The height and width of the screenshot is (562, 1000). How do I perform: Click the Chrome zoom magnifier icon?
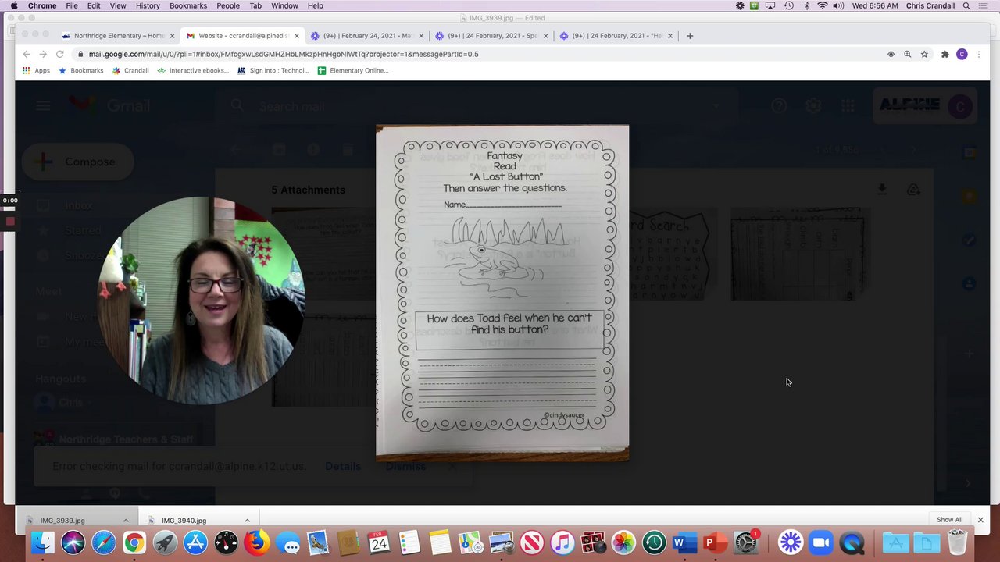point(907,54)
